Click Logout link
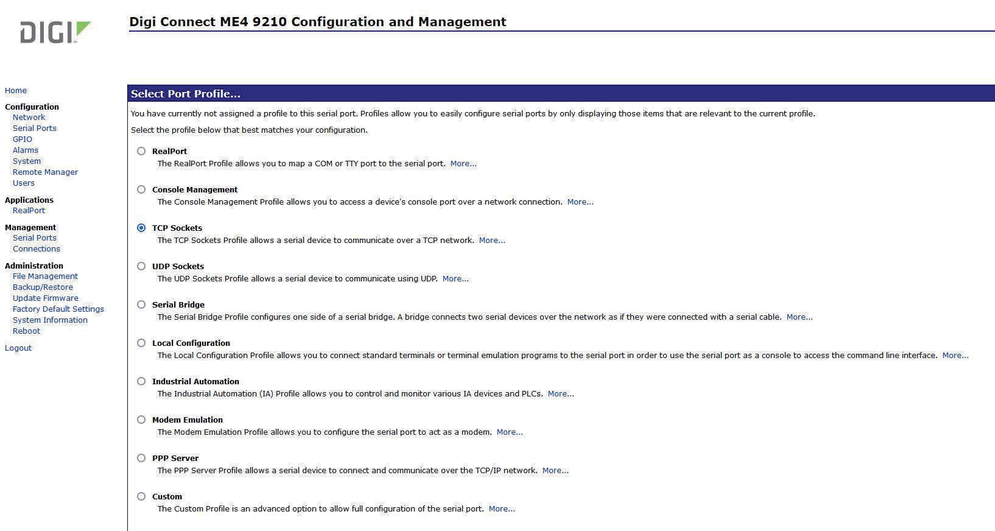995x531 pixels. tap(18, 348)
